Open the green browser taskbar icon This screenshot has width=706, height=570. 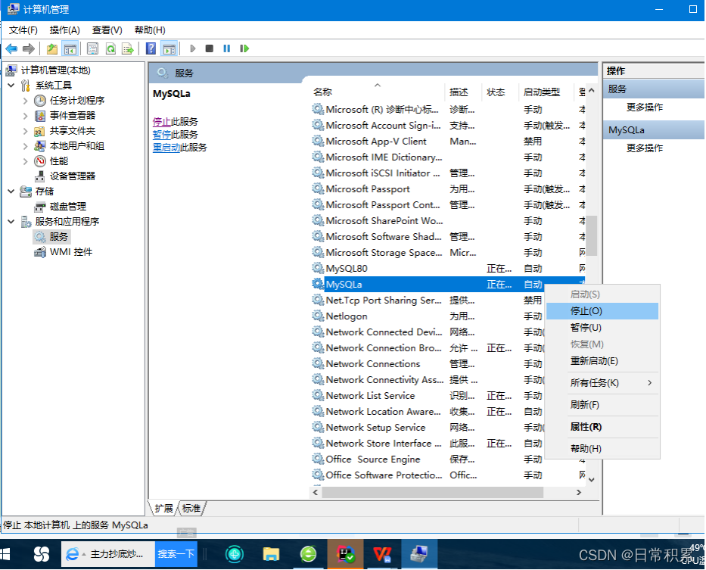(309, 554)
